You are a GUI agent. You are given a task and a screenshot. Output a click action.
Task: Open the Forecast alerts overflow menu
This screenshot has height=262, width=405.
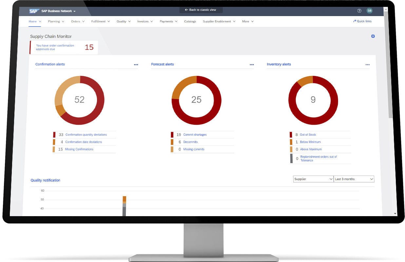tap(252, 65)
